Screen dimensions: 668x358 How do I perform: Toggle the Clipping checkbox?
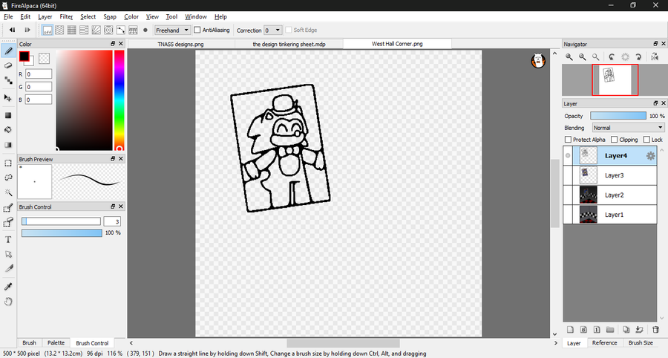614,140
